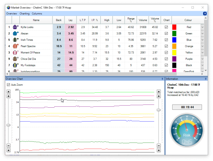Open the Red colour dropdown
The image size is (213, 161).
point(202,27)
